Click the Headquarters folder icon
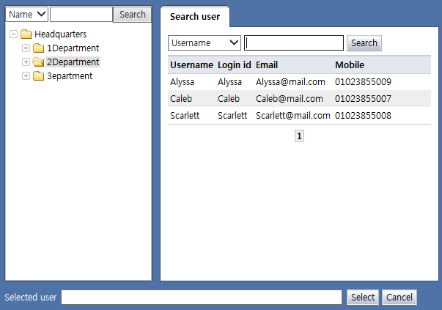The width and height of the screenshot is (442, 310). [26, 34]
